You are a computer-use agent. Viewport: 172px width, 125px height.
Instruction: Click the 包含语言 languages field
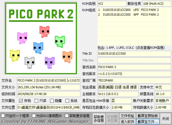tap(118, 87)
